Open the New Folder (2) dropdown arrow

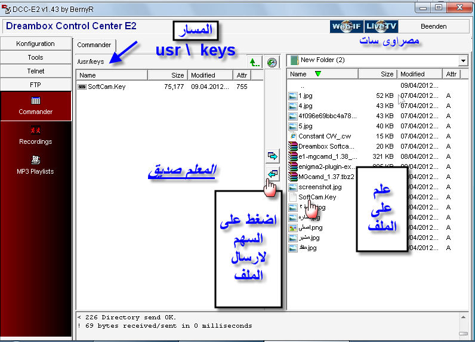[463, 61]
